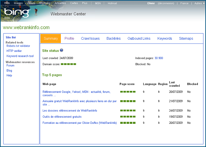Click the 21/07/2009 last crawled date
Viewport: 206px width, 147px height.
pyautogui.click(x=176, y=101)
